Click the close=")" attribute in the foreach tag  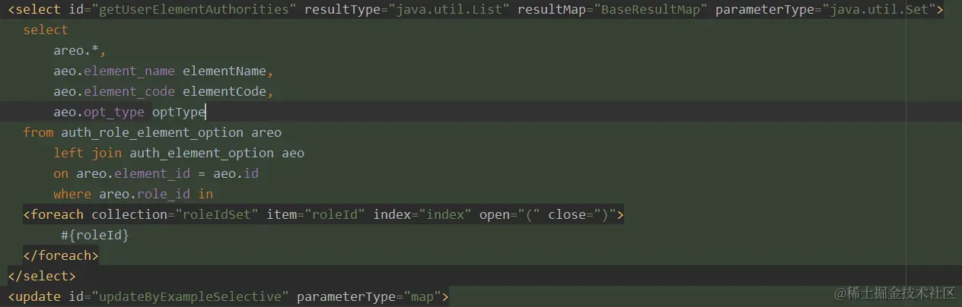582,214
